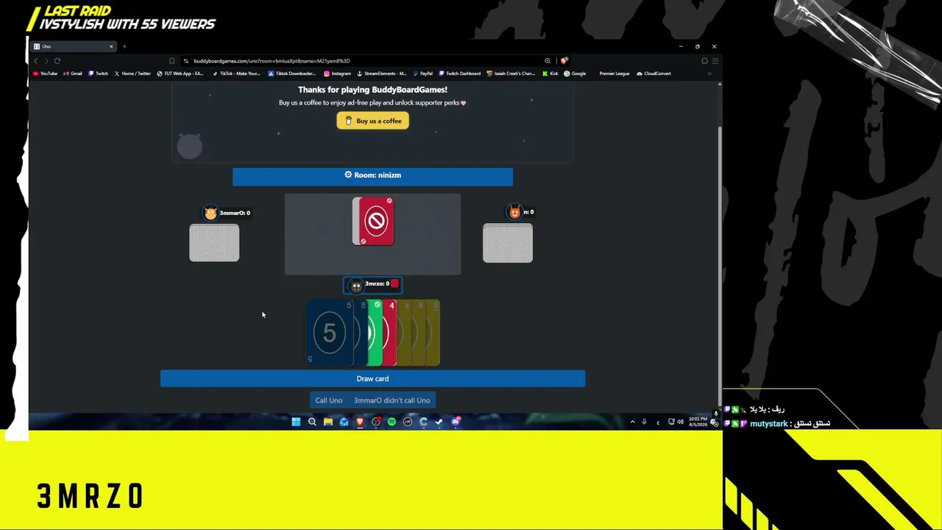Play the red 4 card from hand
This screenshot has height=530, width=942.
click(390, 333)
